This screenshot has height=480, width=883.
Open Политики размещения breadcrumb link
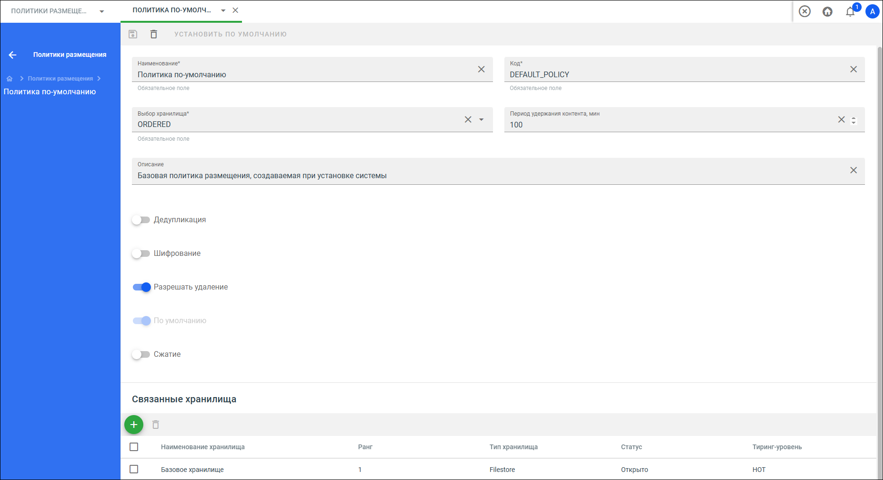click(60, 79)
